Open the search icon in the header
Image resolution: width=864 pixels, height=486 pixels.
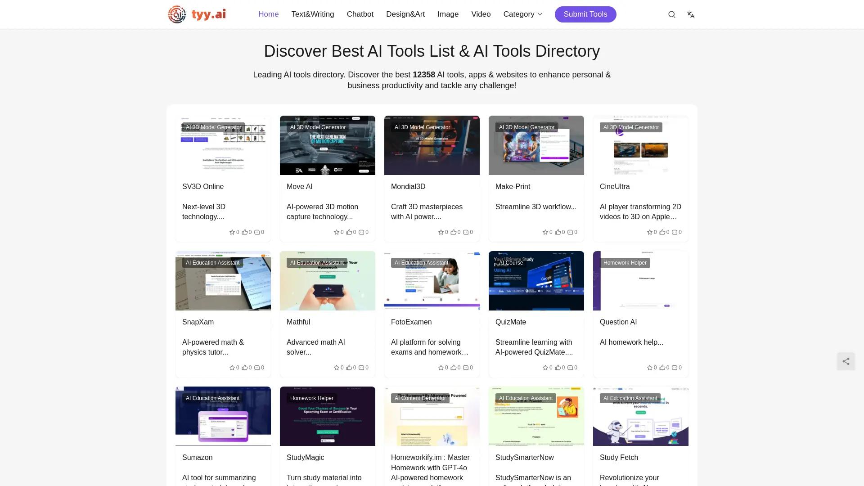click(671, 14)
